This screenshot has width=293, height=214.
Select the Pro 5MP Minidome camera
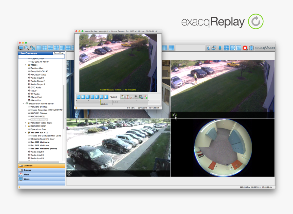pos(40,142)
